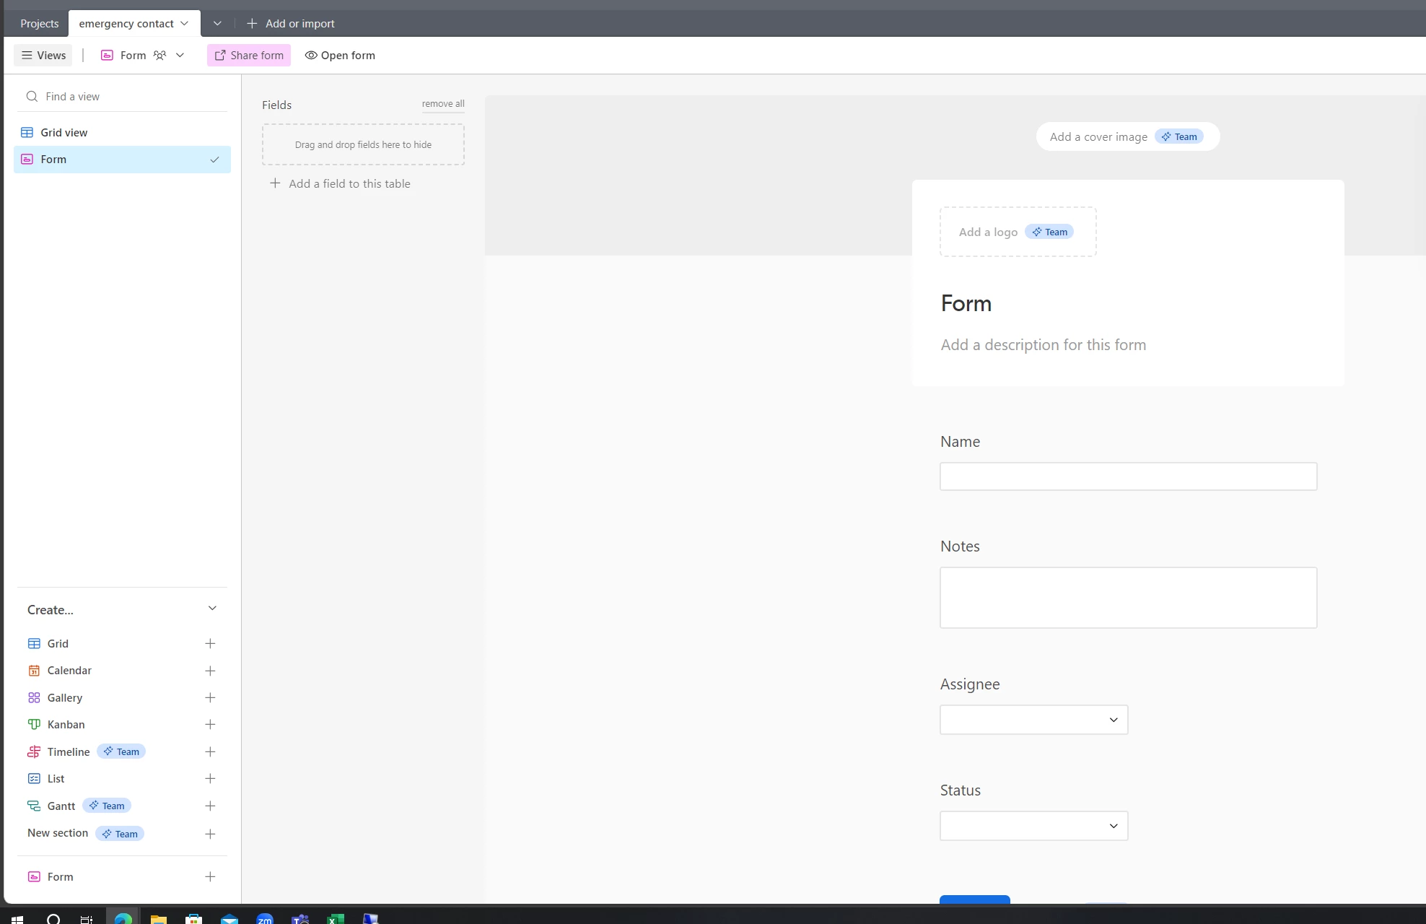Select the emergency contact table tab
Screen dimensions: 1426x924
(134, 23)
